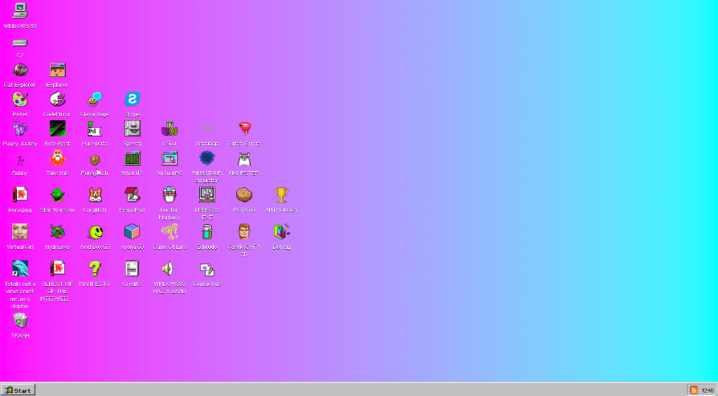
Task: Click the taskbar clock
Action: coord(707,390)
